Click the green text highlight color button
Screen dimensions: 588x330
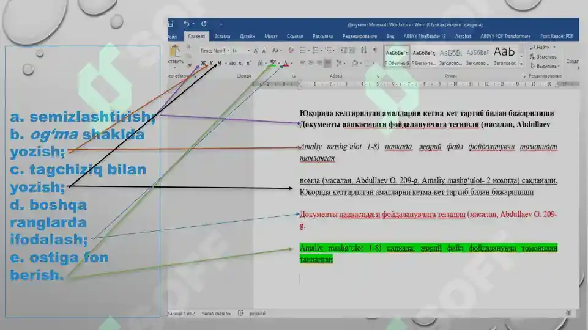click(273, 64)
